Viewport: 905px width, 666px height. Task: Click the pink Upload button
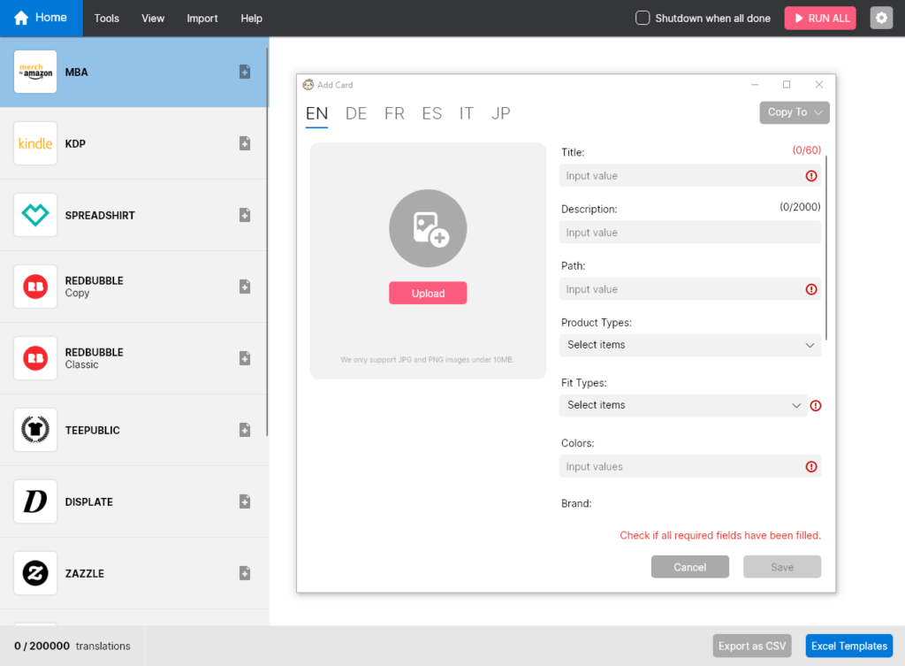(x=428, y=293)
